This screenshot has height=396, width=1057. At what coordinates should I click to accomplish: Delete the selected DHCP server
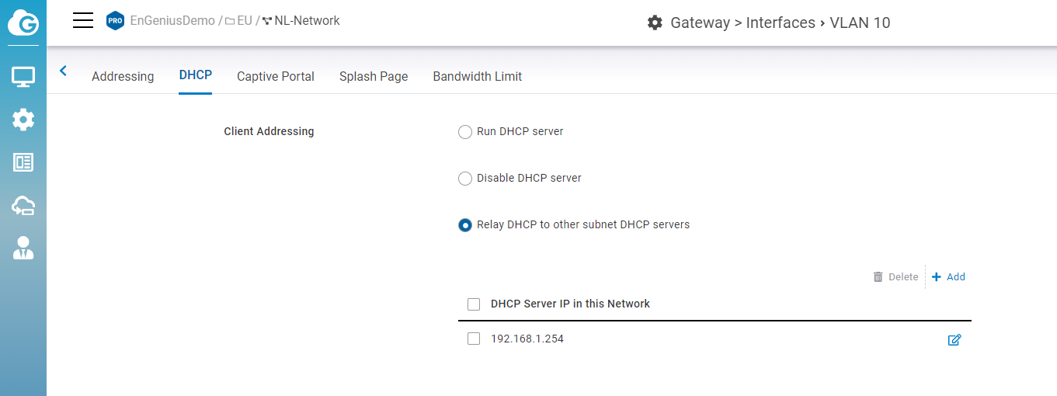pyautogui.click(x=895, y=277)
